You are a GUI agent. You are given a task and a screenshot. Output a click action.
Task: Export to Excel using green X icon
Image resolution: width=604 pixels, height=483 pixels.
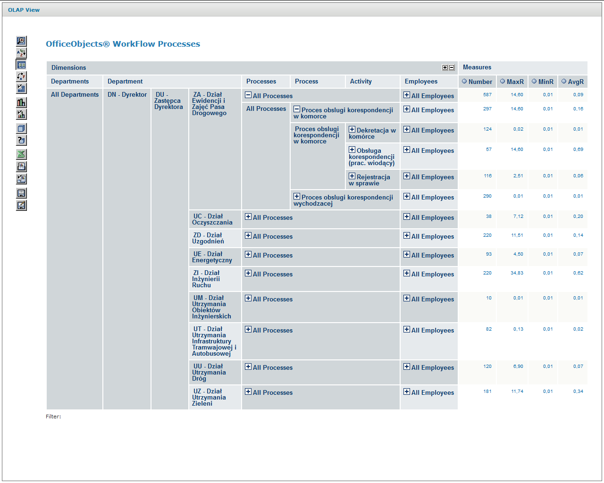[x=21, y=154]
